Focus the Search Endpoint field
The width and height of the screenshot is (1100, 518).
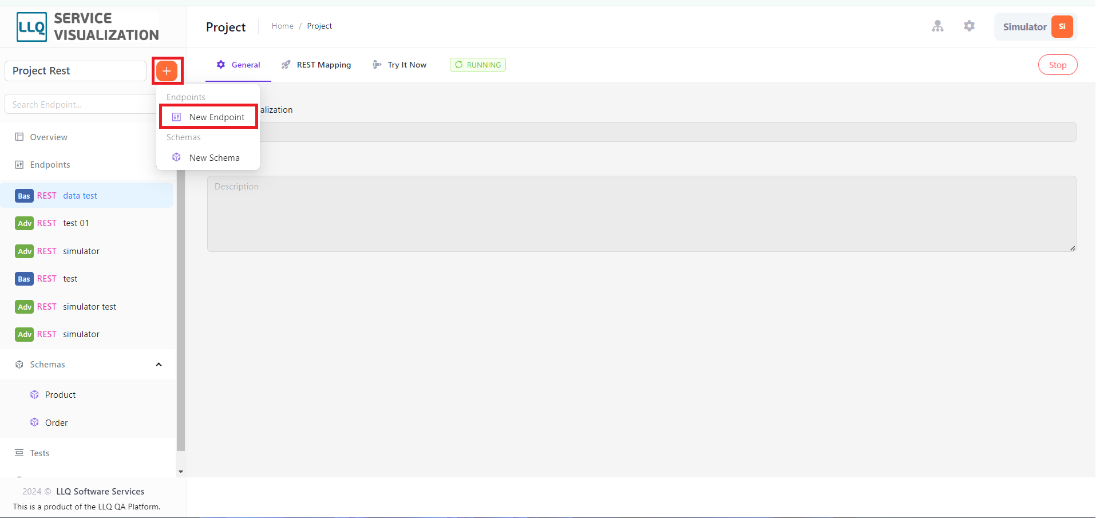pyautogui.click(x=80, y=104)
